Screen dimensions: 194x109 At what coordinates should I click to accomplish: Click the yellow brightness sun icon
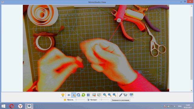(65, 100)
